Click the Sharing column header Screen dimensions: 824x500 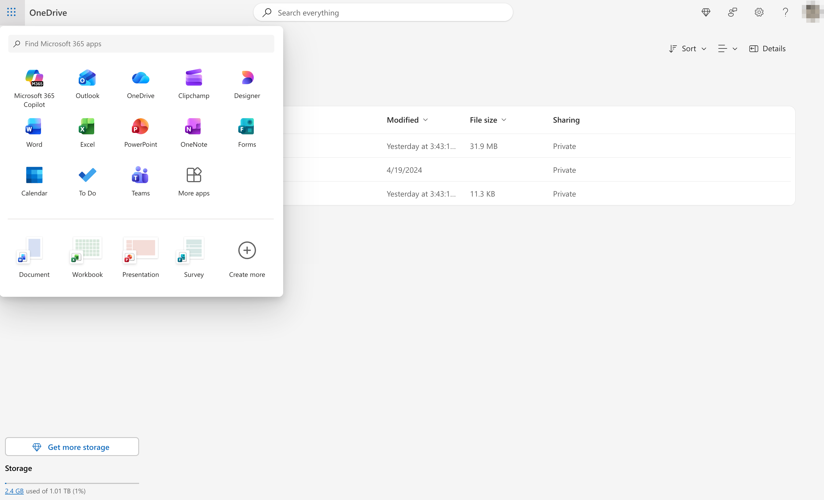click(x=566, y=120)
